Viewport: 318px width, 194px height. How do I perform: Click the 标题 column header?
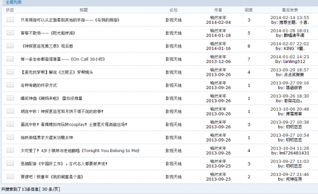84,10
